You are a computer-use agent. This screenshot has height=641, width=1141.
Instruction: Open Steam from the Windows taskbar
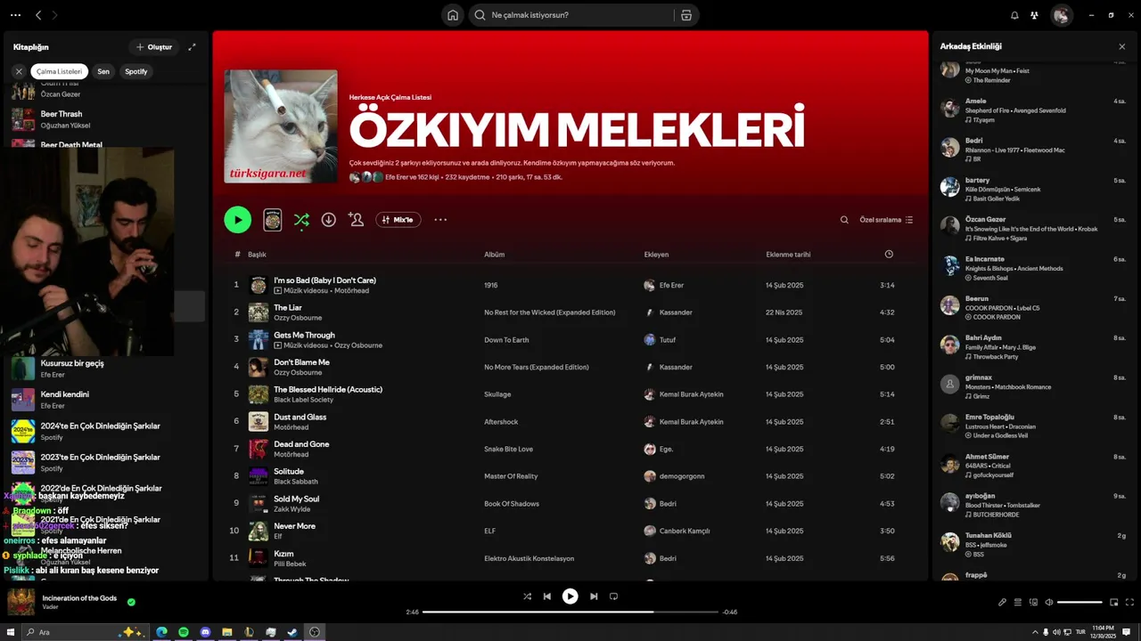(x=292, y=632)
